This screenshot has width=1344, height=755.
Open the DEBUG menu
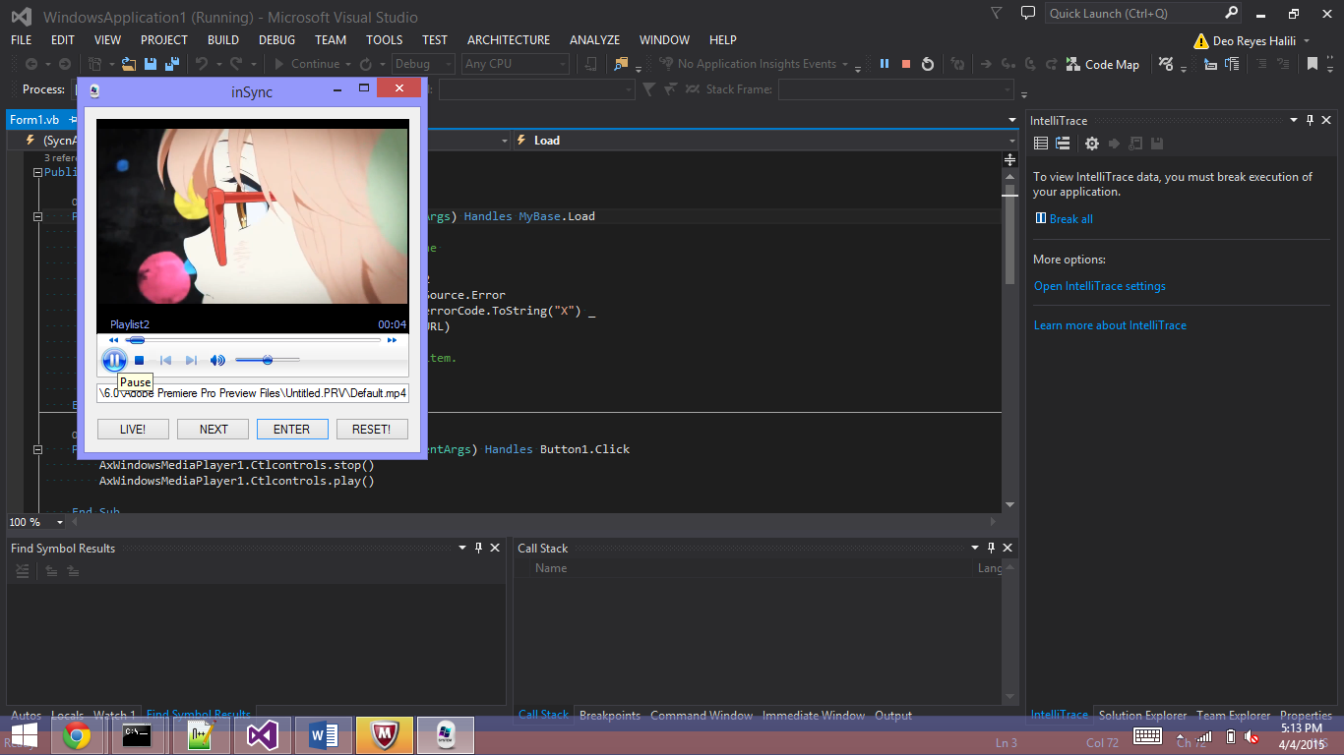pyautogui.click(x=276, y=40)
